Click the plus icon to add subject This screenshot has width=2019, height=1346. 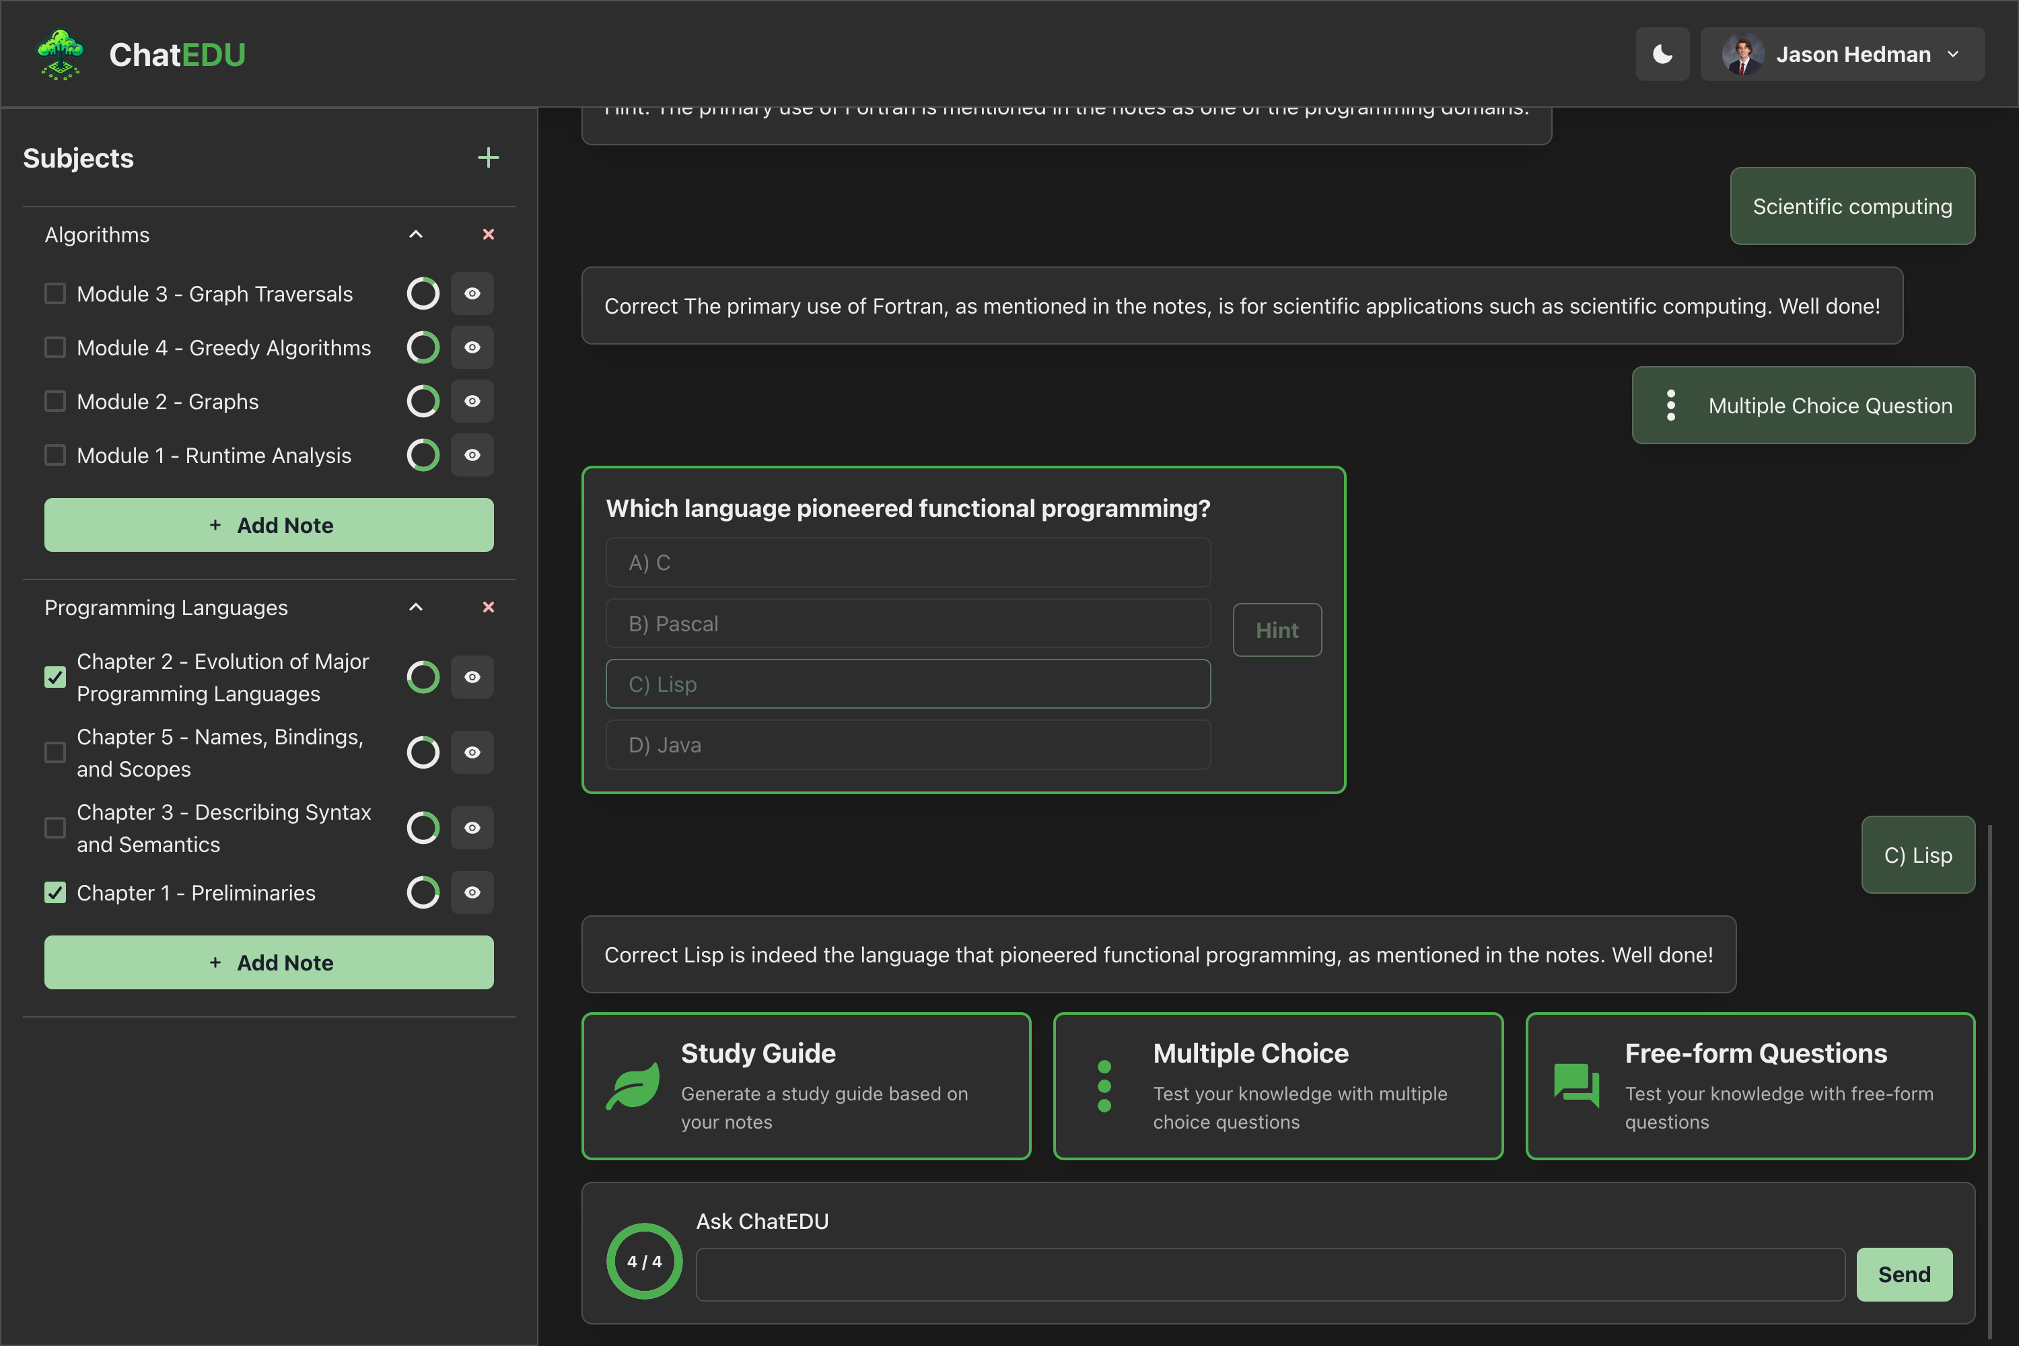(487, 158)
